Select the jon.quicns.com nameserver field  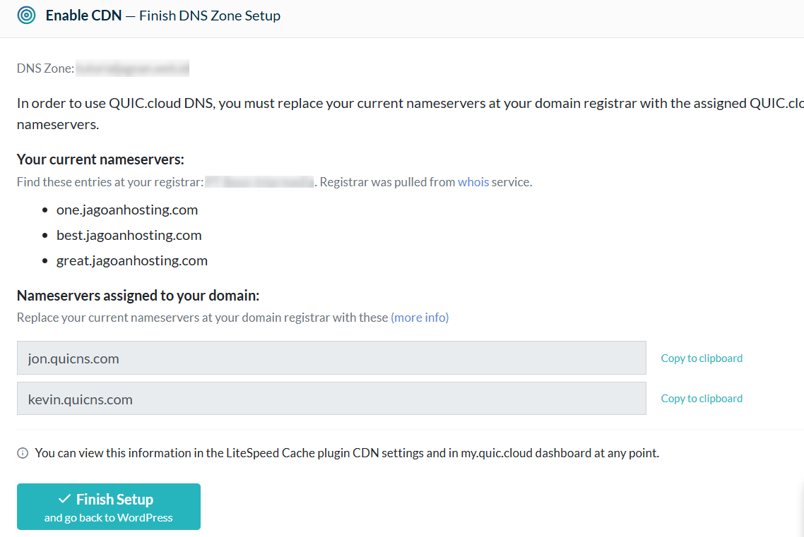click(x=331, y=358)
